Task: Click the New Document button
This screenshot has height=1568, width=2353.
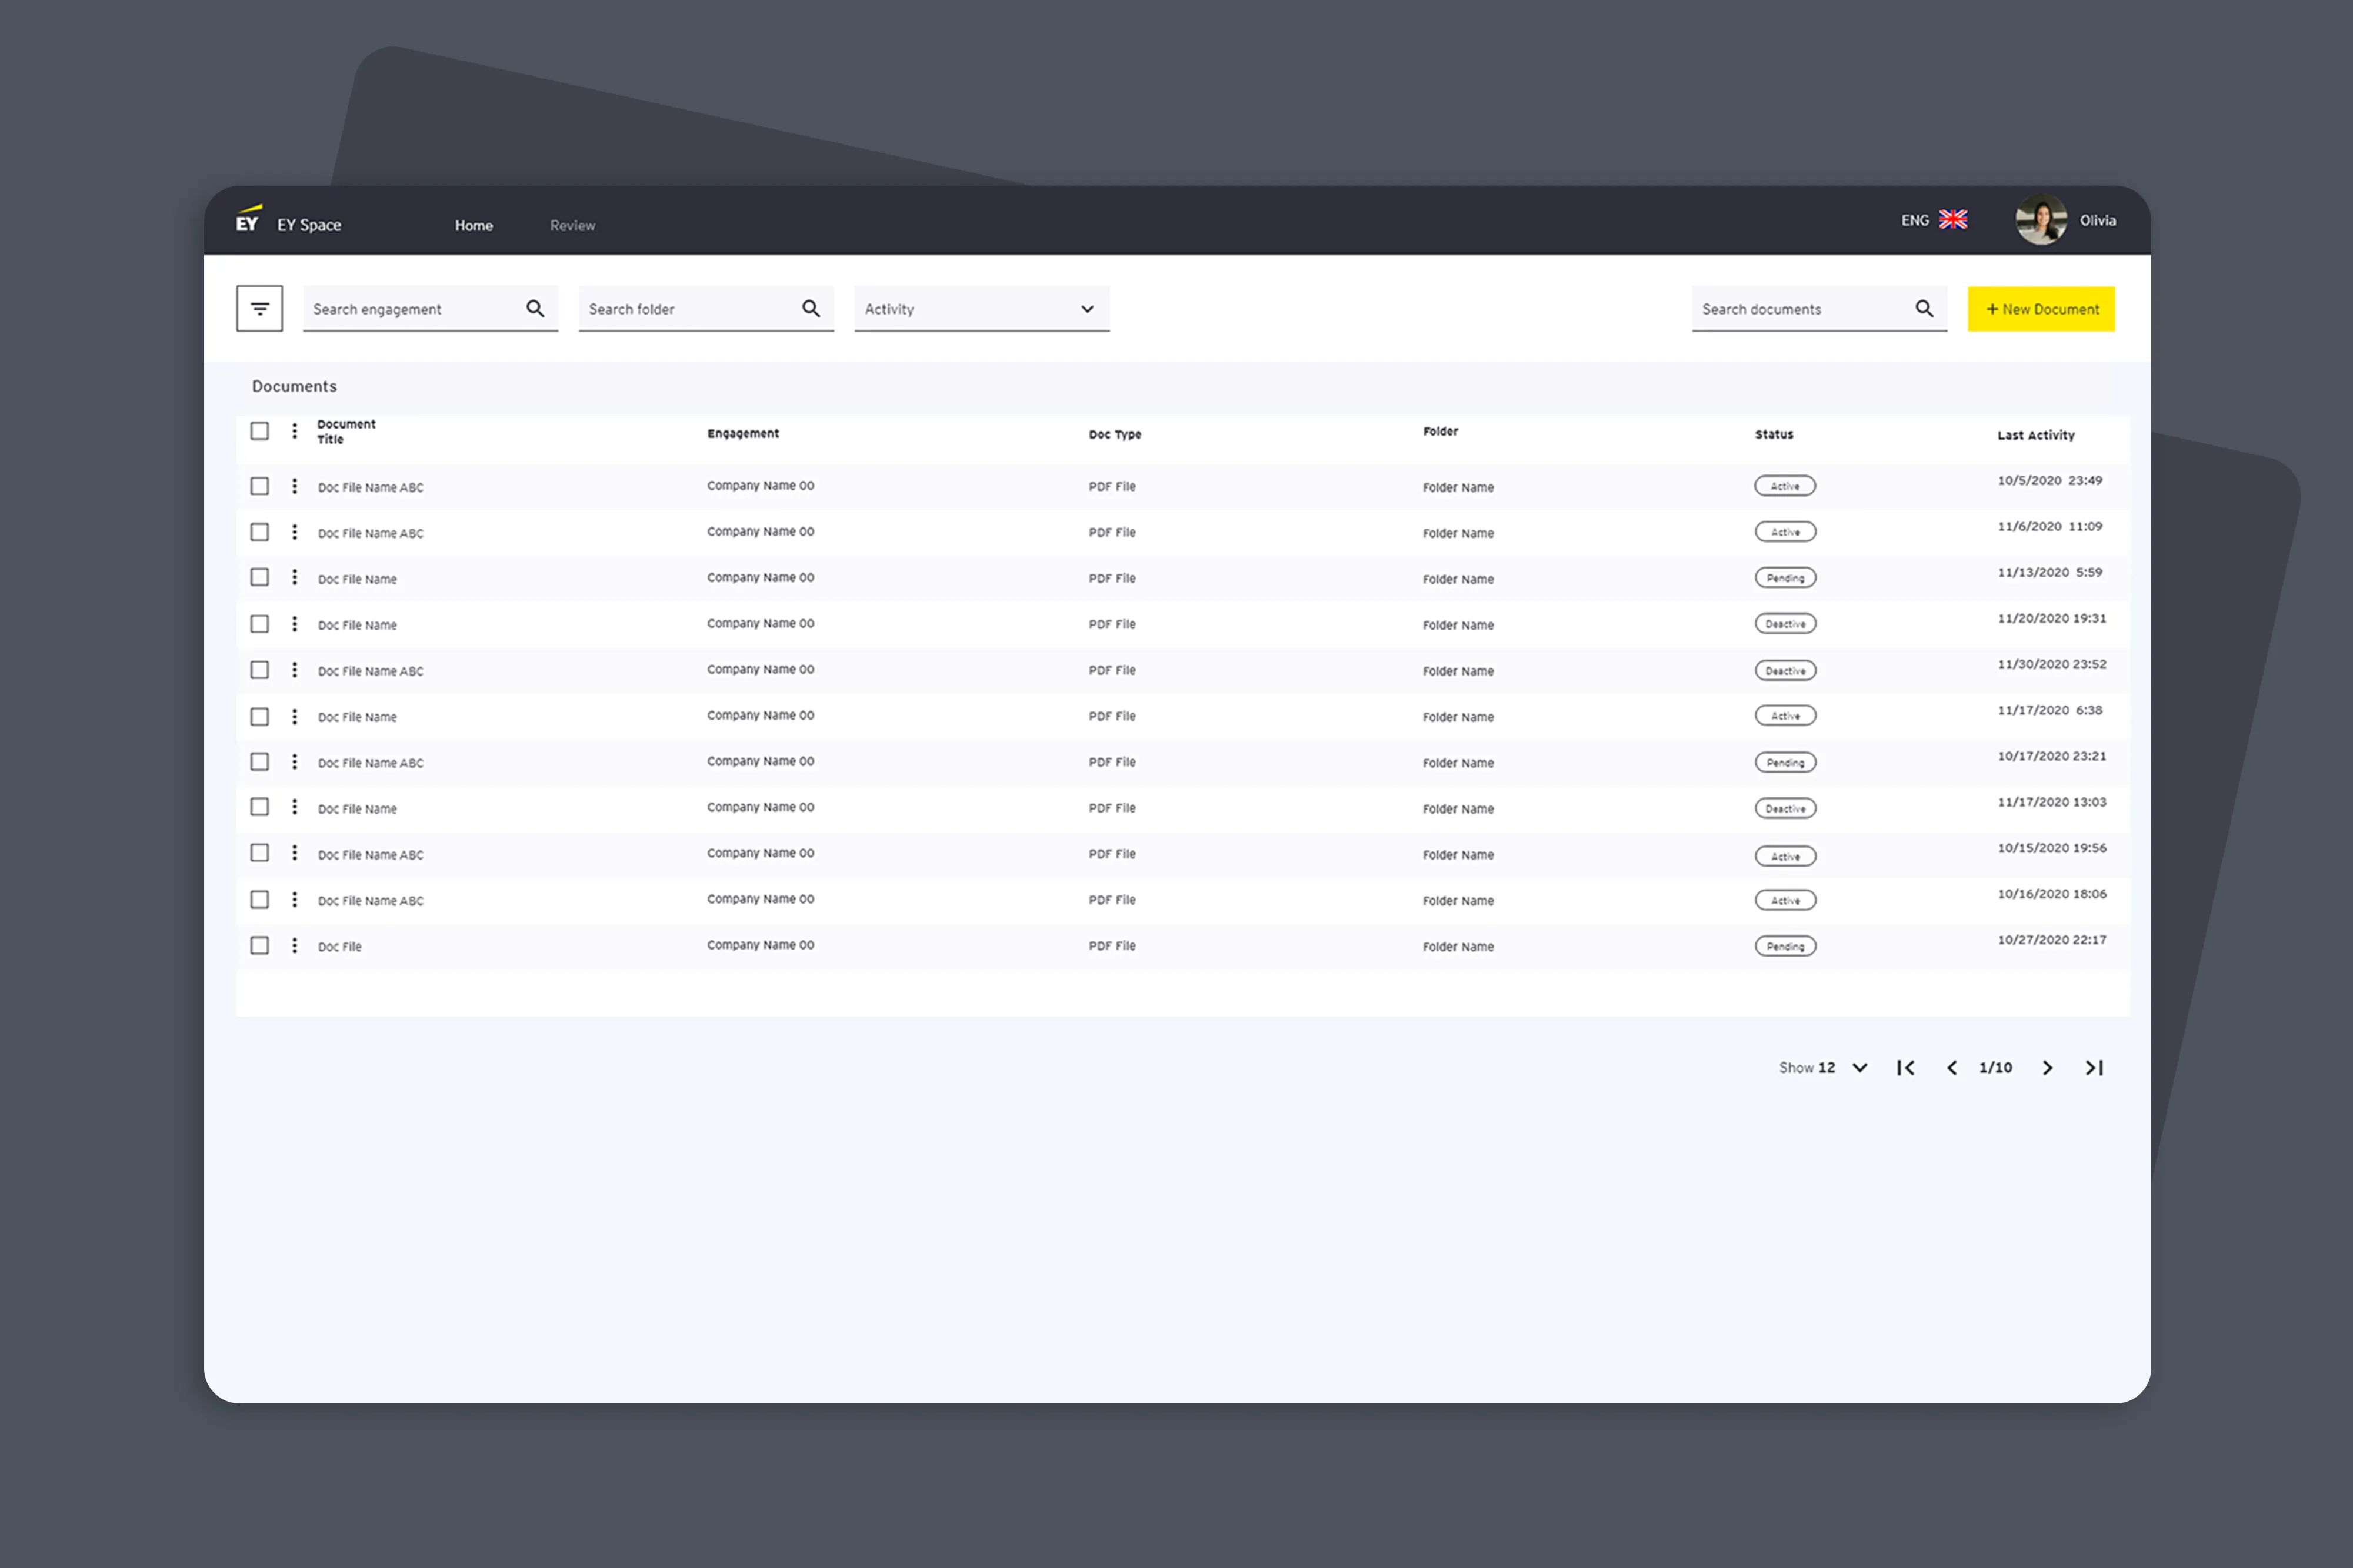Action: click(x=2040, y=309)
